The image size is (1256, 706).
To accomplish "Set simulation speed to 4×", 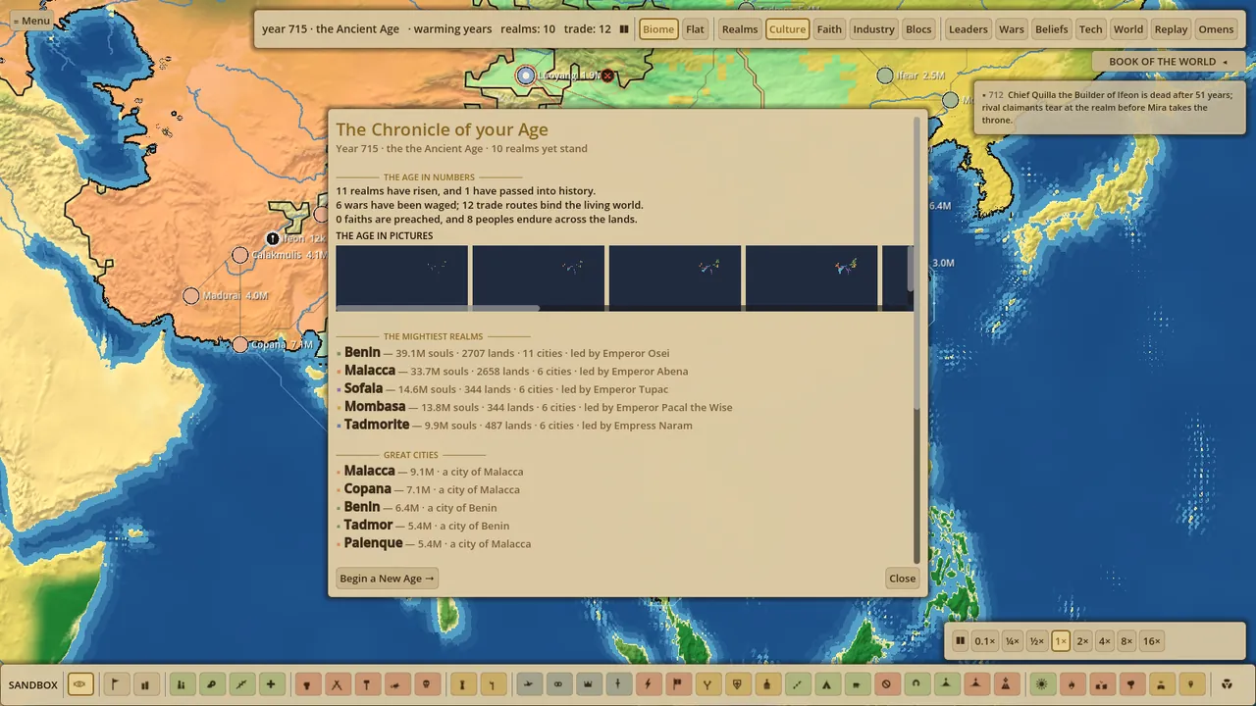I will coord(1104,641).
